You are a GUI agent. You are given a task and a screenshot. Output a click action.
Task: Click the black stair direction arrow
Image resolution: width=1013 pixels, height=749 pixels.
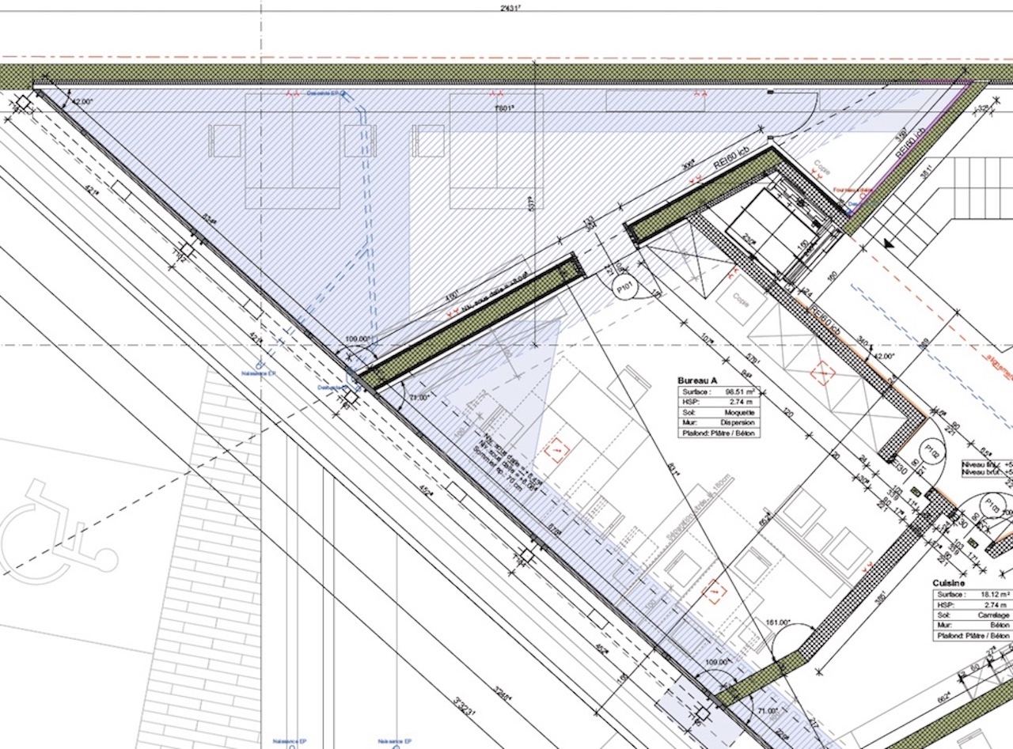888,244
